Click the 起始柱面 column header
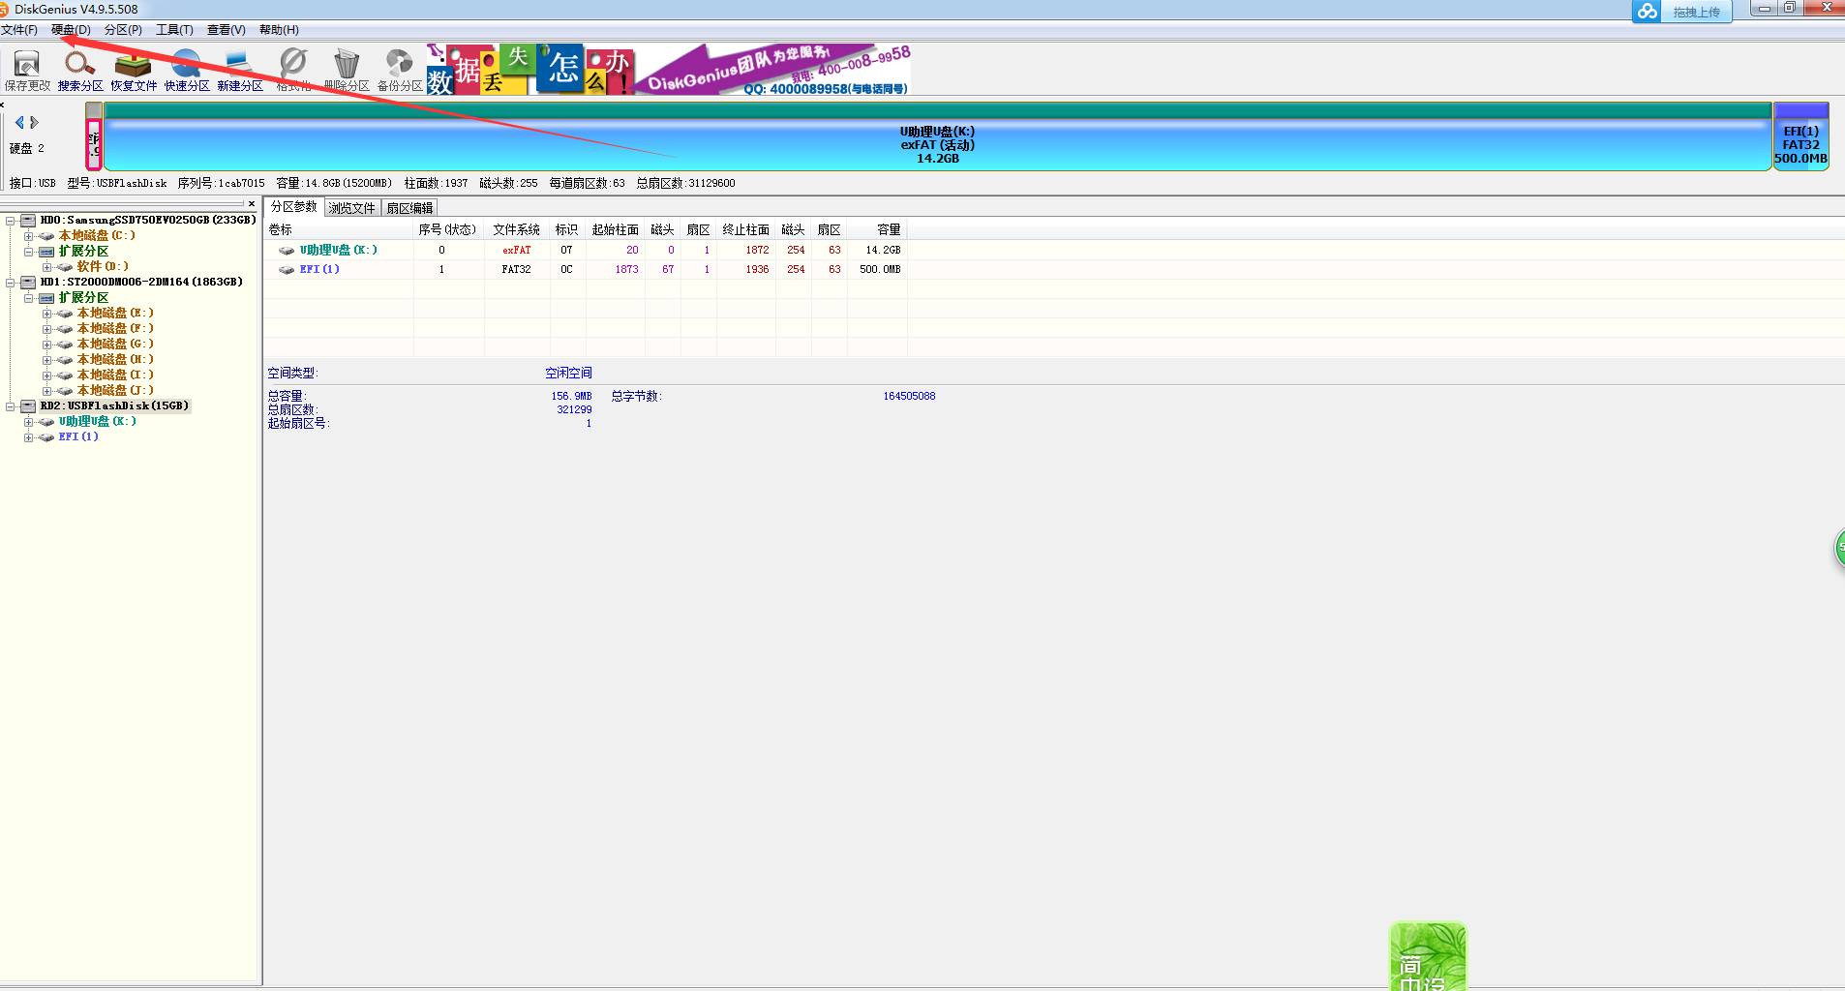 616,229
